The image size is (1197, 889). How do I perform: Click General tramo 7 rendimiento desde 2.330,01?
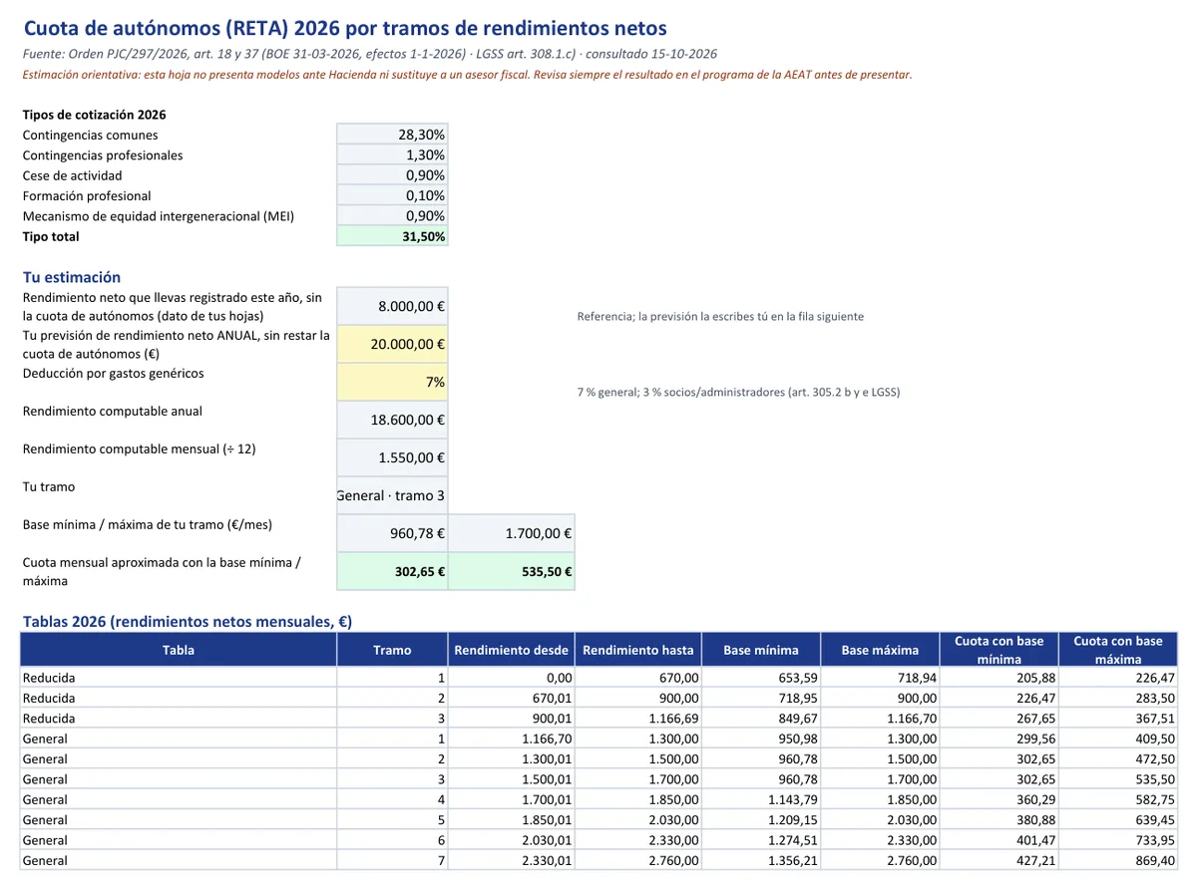click(x=511, y=860)
